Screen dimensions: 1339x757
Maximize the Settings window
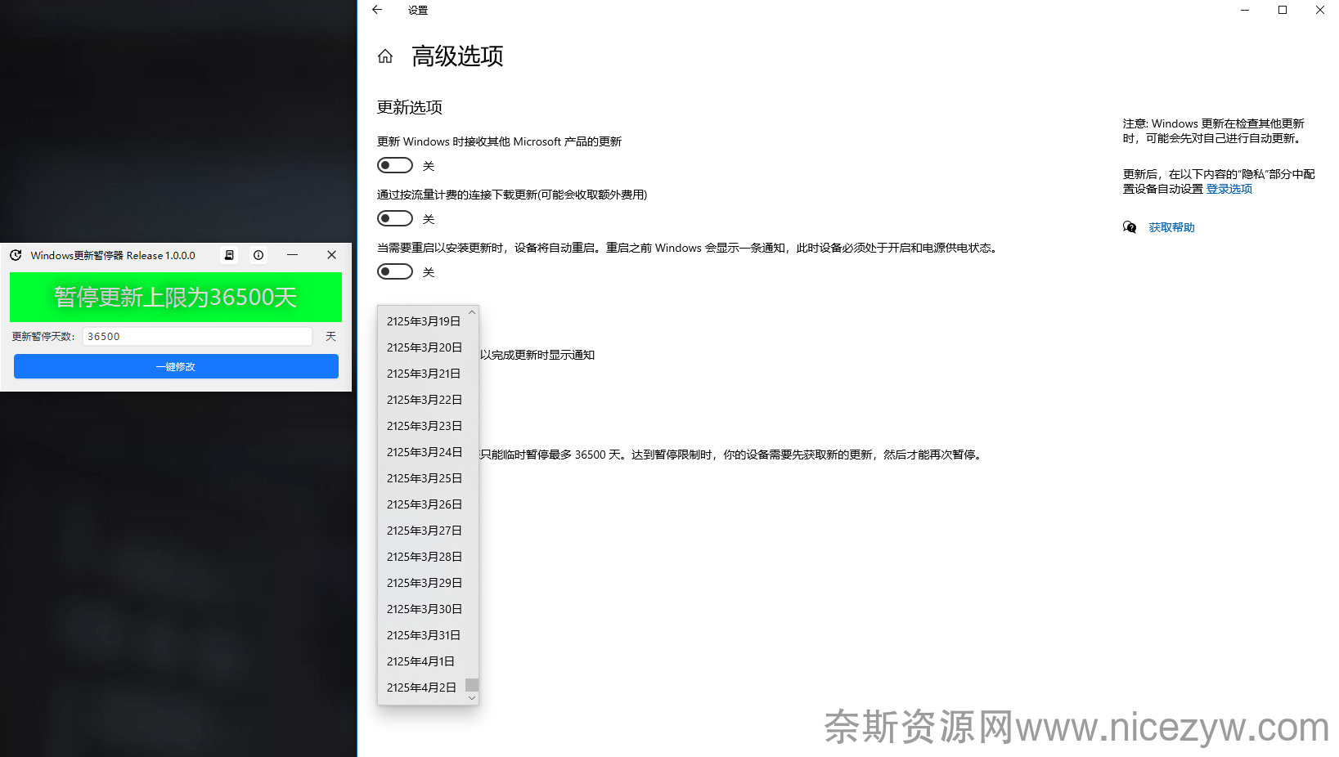1283,10
